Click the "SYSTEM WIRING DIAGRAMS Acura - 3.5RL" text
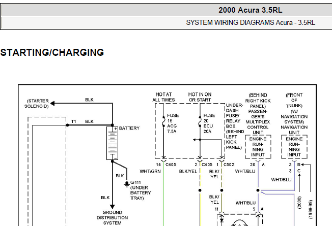 click(250, 22)
